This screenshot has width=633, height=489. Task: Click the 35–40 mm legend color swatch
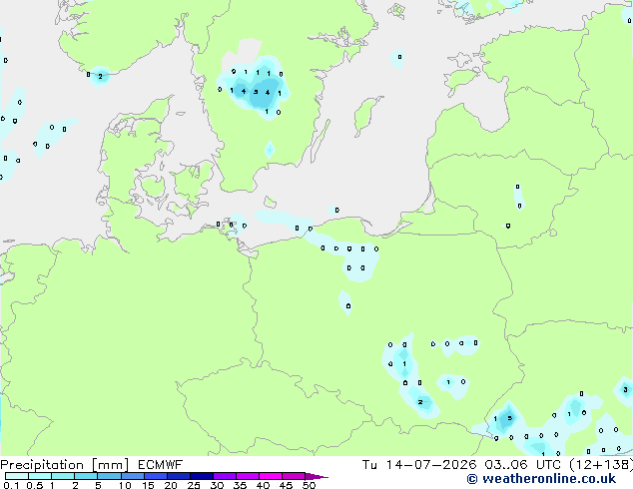[x=248, y=476]
